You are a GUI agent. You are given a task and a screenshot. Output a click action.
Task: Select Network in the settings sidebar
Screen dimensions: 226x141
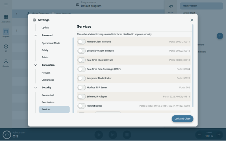(46, 73)
